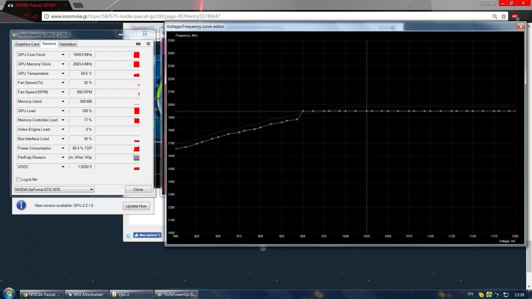
Task: Close the NVIDIA Pascal browser tab
Action: click(66, 5)
